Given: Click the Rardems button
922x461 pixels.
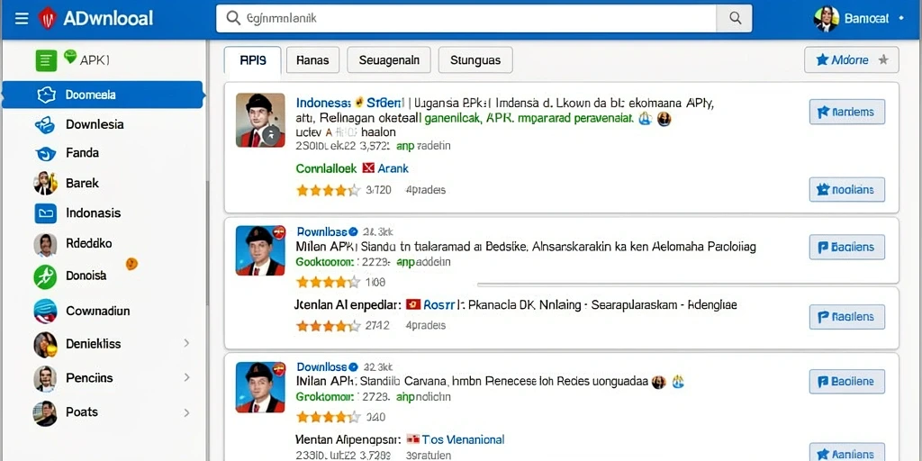Looking at the screenshot, I should (x=847, y=112).
